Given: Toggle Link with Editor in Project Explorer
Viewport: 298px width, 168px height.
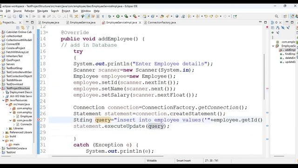Looking at the screenshot, I should 23,28.
